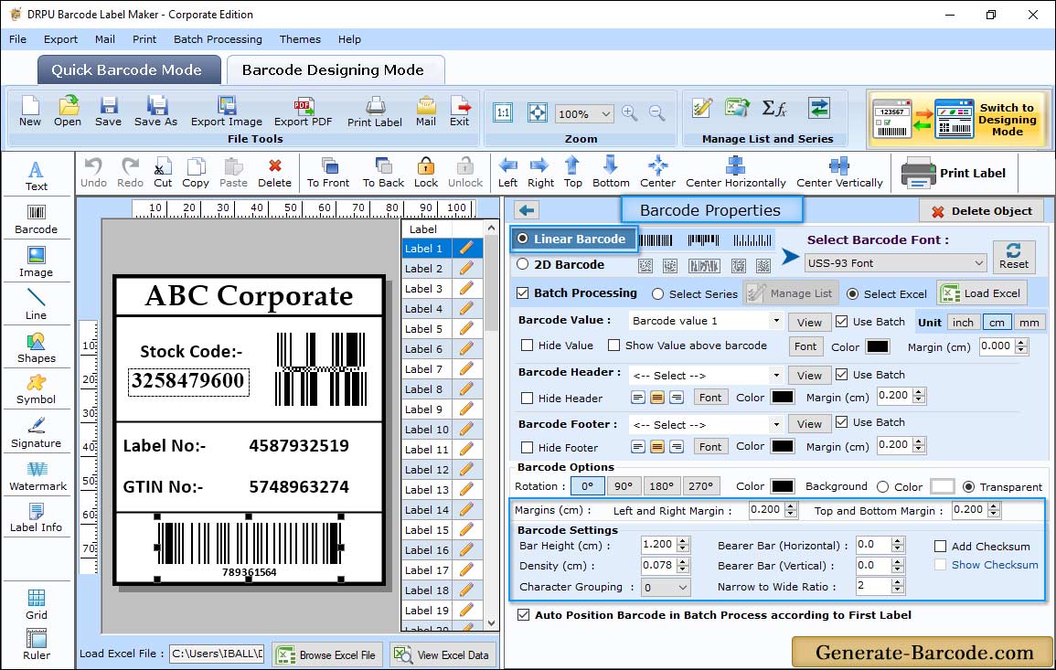Add a Watermark to the label

click(x=37, y=476)
